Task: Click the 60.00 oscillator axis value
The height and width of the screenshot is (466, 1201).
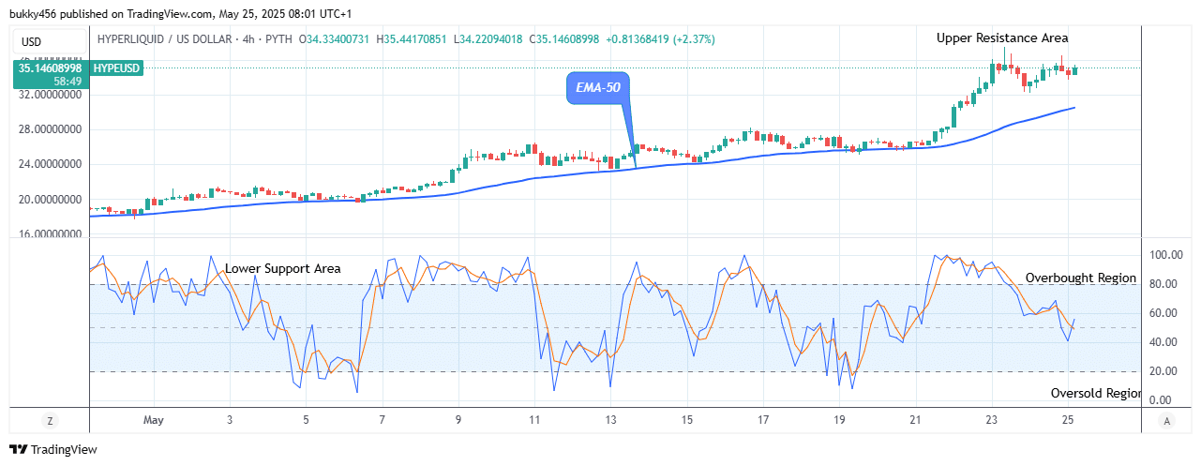Action: coord(1165,313)
